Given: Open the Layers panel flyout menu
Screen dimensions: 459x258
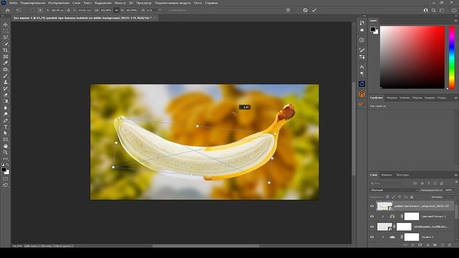Looking at the screenshot, I should tap(456, 175).
